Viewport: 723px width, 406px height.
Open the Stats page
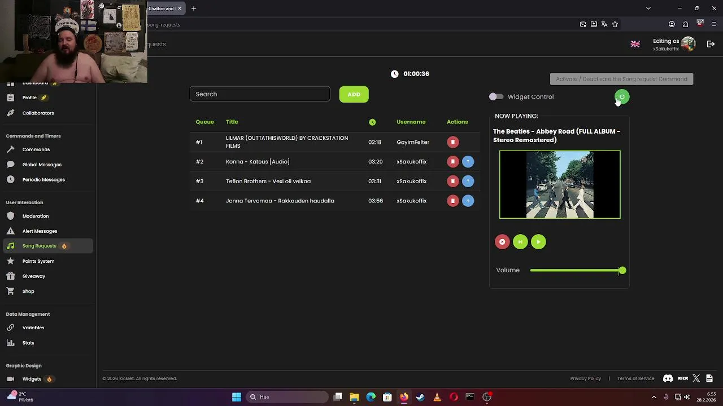tap(28, 343)
